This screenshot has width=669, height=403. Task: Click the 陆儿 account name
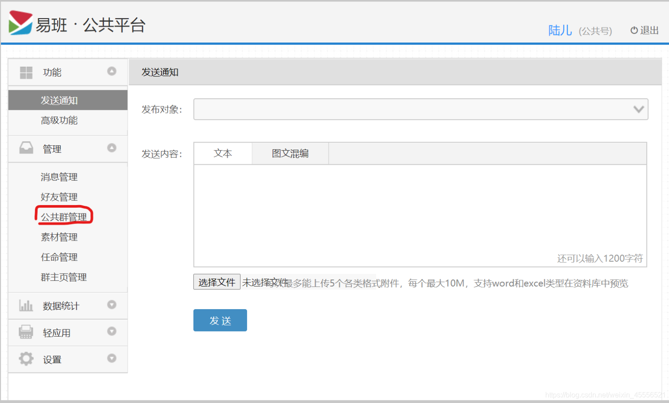(560, 30)
